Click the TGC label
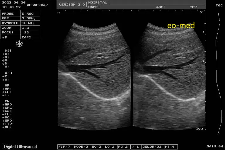The width and height of the screenshot is (225, 150). 219,6
